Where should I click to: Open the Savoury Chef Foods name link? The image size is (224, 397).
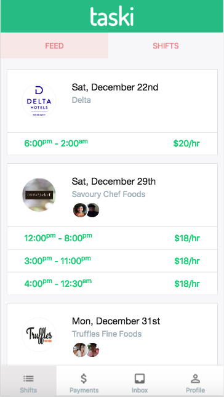coord(108,194)
